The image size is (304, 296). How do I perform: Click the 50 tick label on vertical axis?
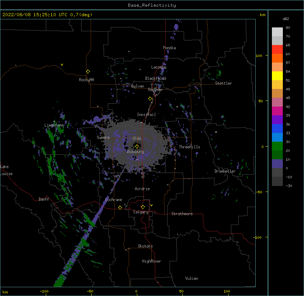261,101
